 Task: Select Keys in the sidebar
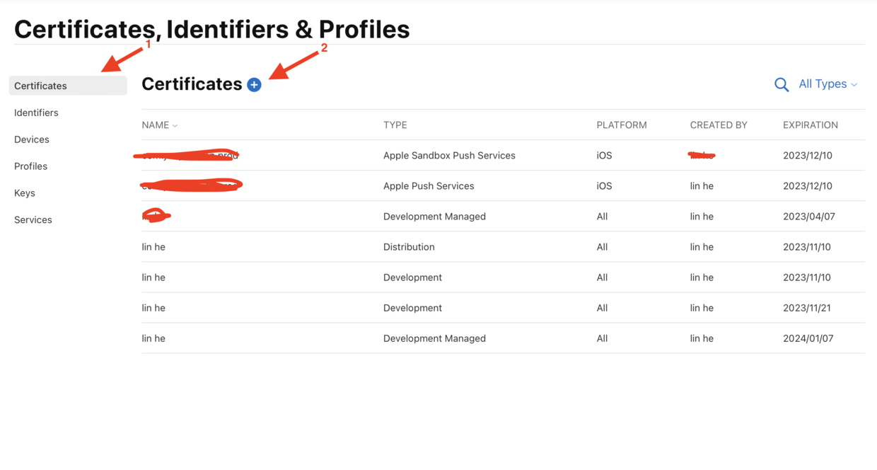[x=25, y=193]
